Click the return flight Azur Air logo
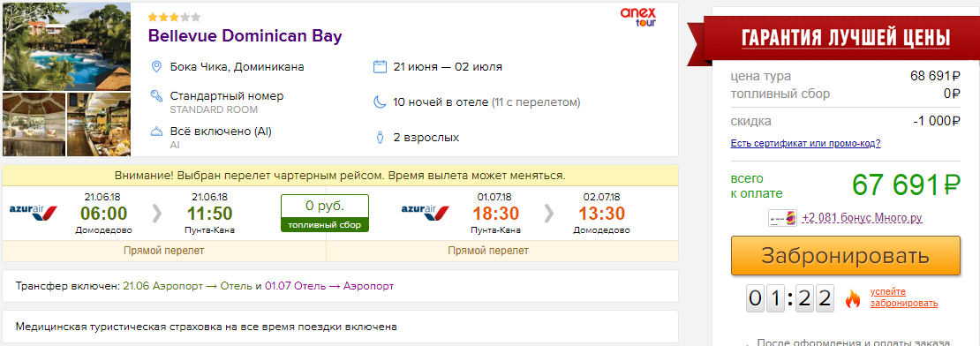 [x=425, y=212]
